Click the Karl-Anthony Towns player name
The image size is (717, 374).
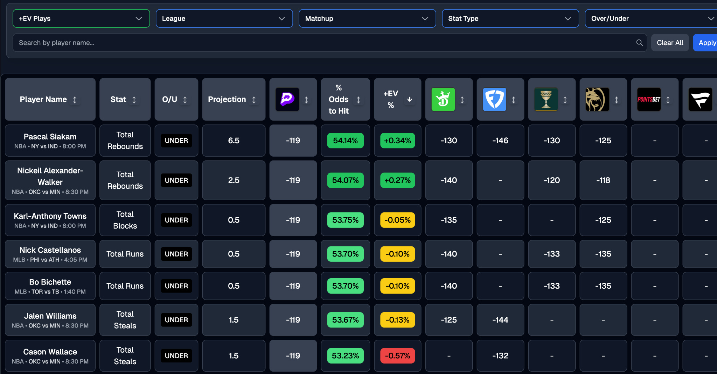[50, 216]
